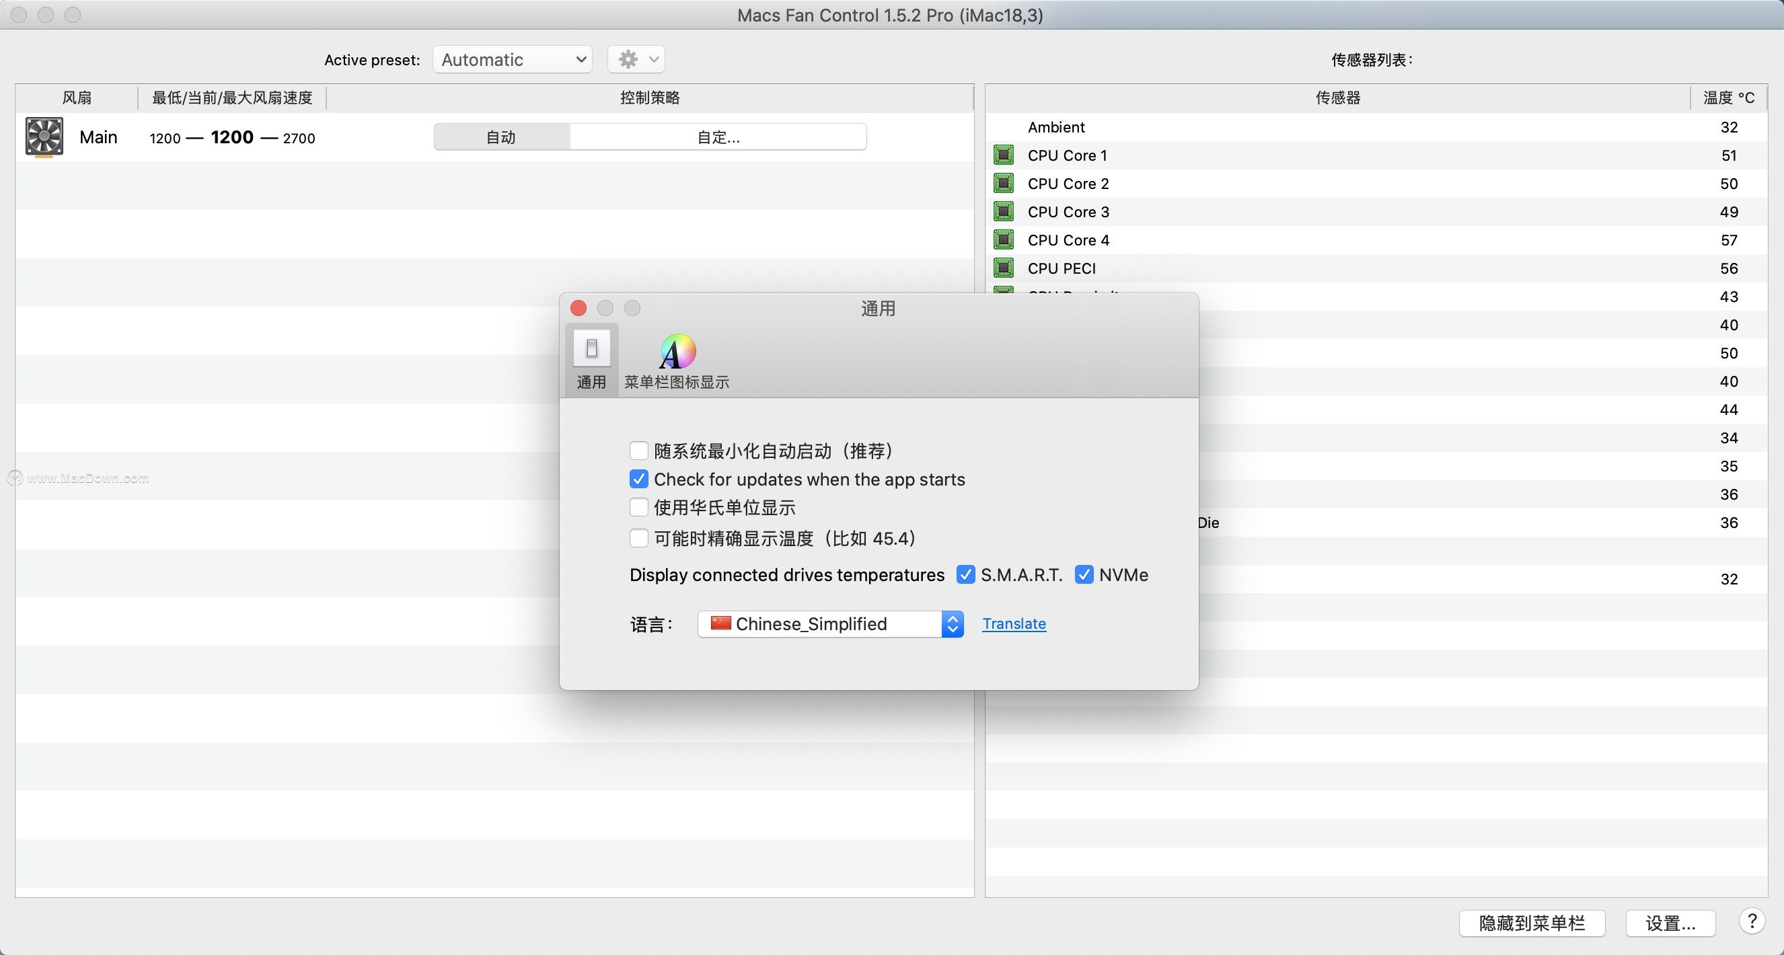Screen dimensions: 1784x955
Task: Open the help question mark button
Action: 1752,922
